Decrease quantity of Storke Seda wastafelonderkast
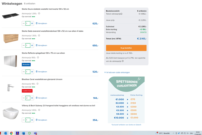The image size is (202, 135). tap(23, 45)
